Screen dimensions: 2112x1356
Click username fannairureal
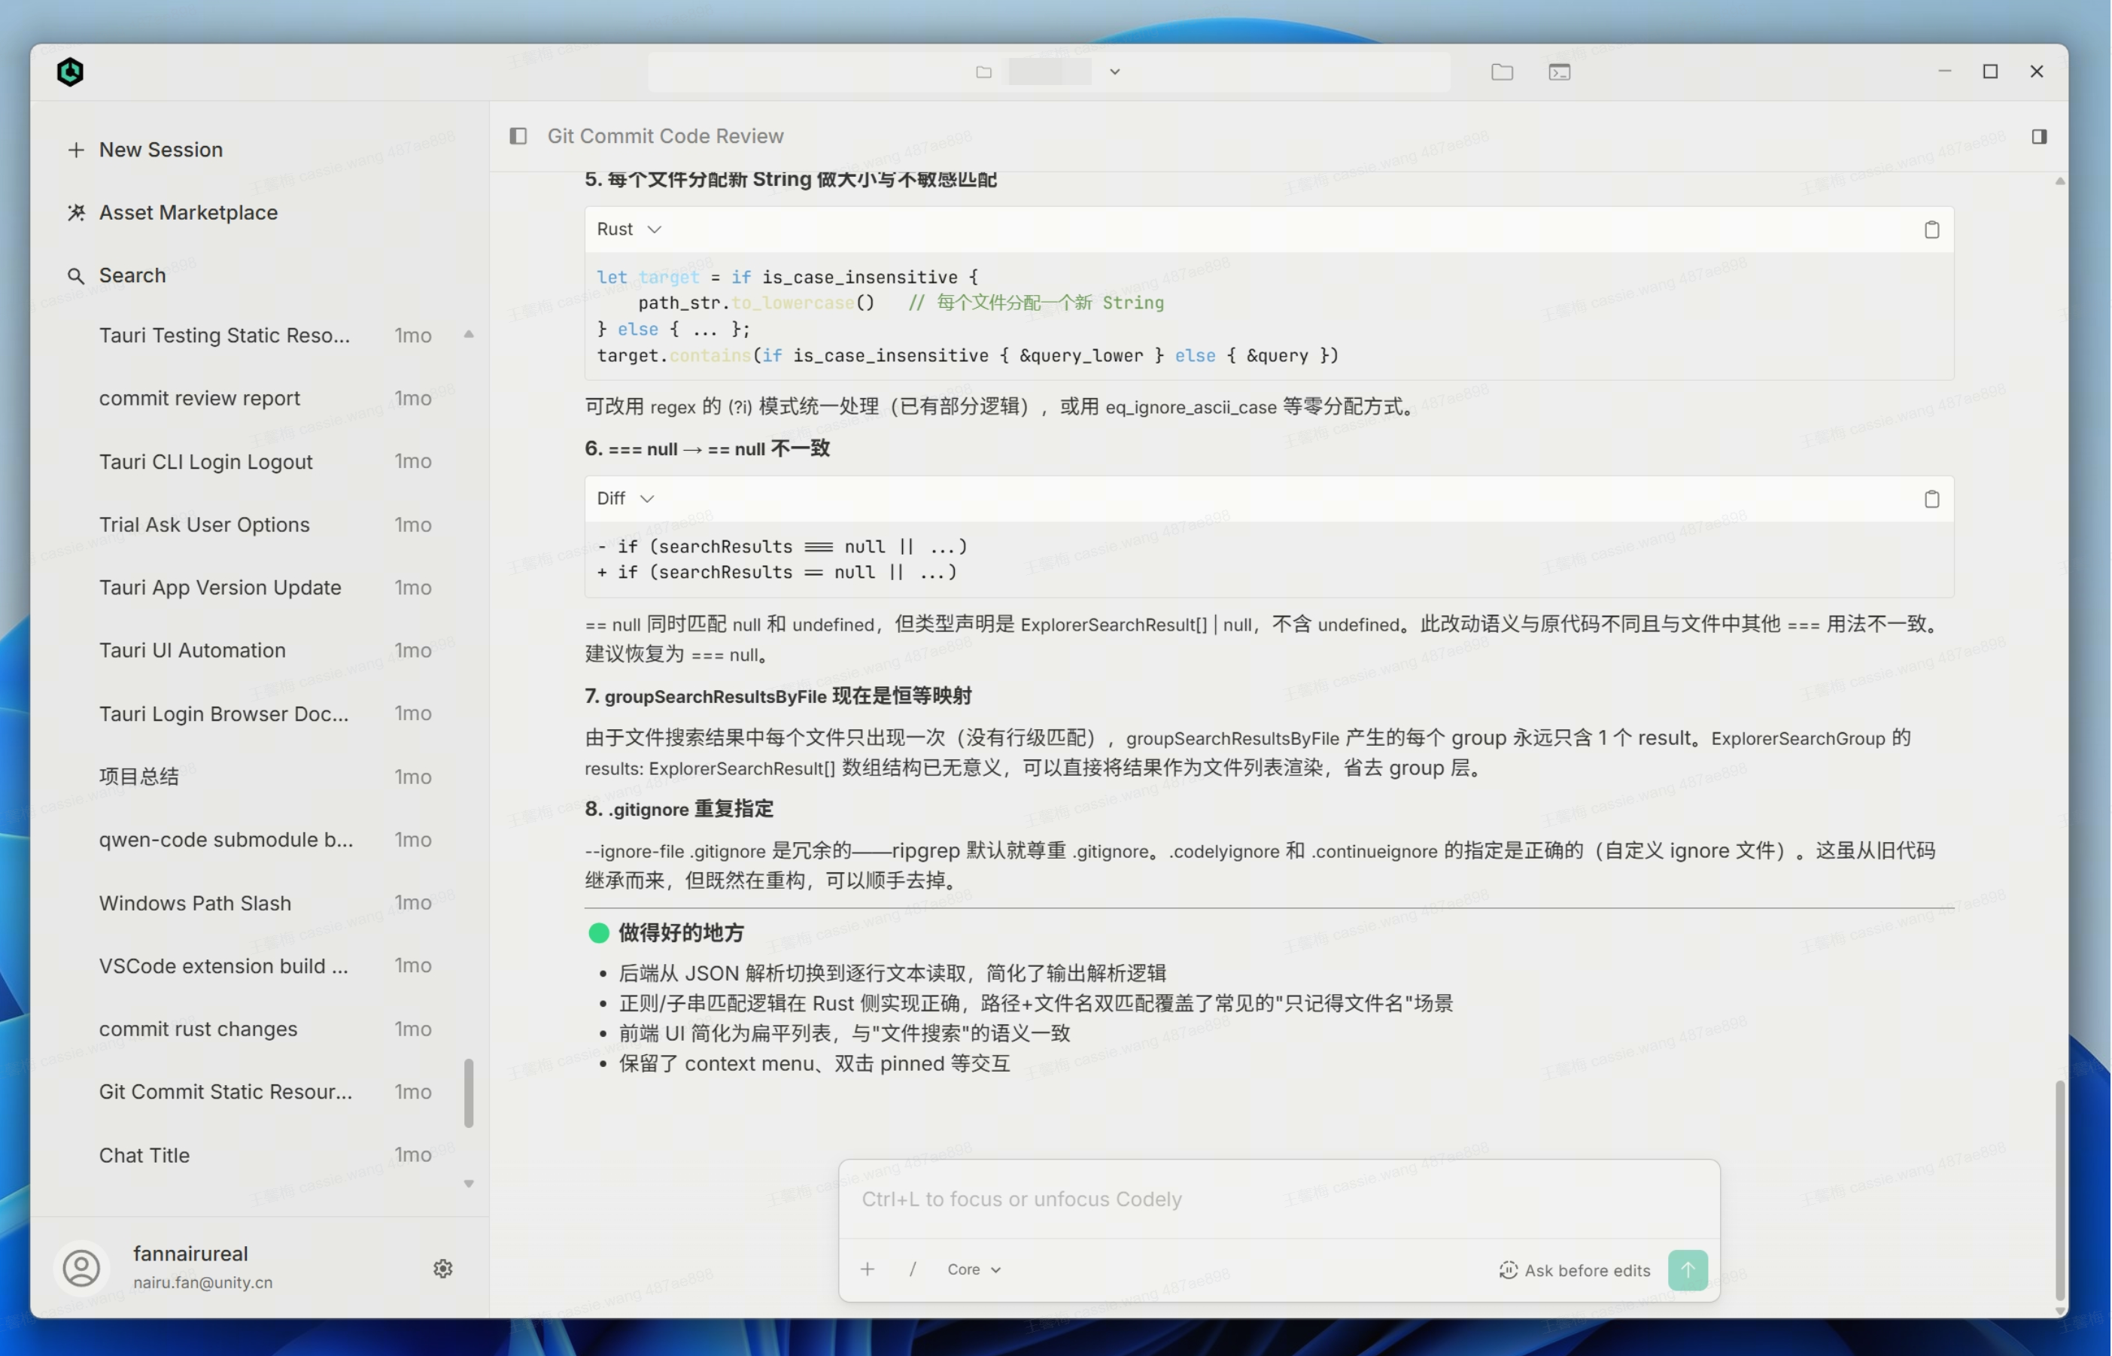[191, 1253]
